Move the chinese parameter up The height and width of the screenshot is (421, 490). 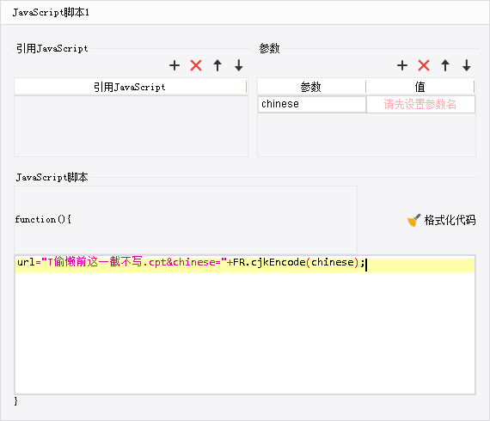[x=445, y=65]
